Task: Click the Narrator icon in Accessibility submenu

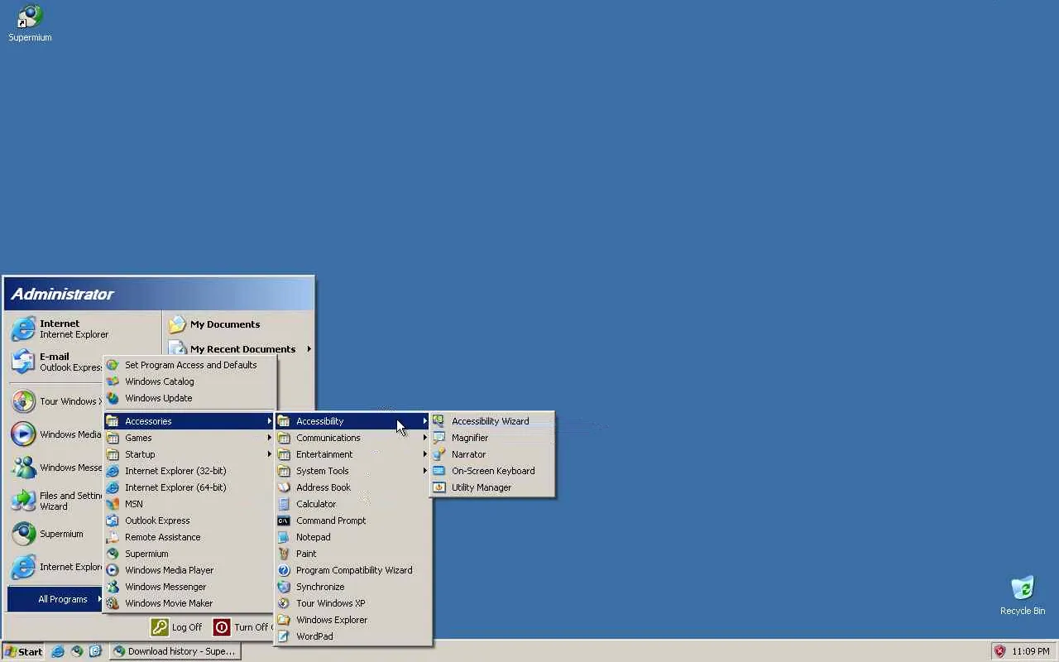Action: [438, 454]
